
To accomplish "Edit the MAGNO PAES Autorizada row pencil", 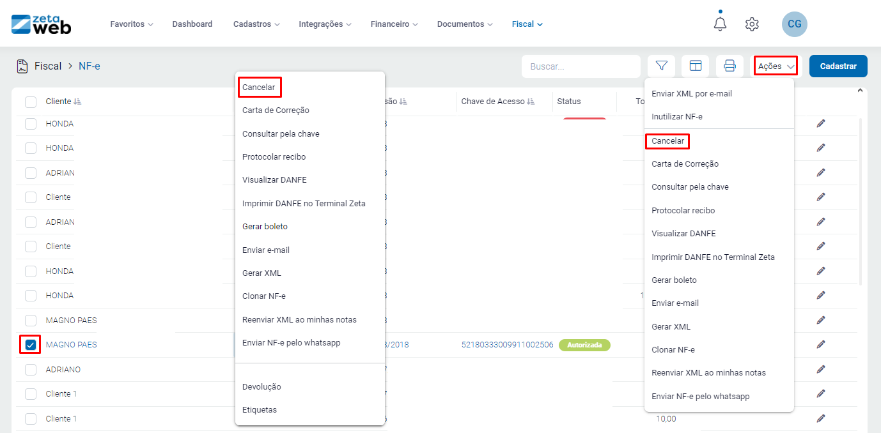I will [821, 345].
